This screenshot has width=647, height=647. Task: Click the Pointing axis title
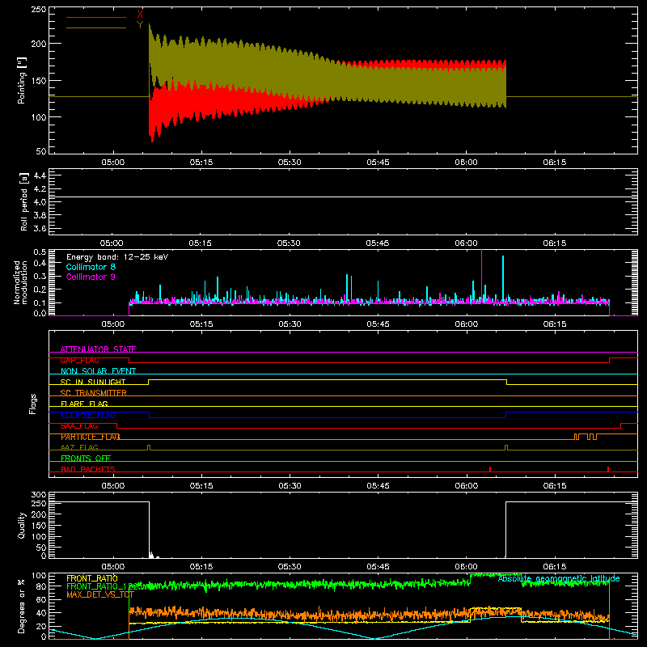(x=22, y=80)
